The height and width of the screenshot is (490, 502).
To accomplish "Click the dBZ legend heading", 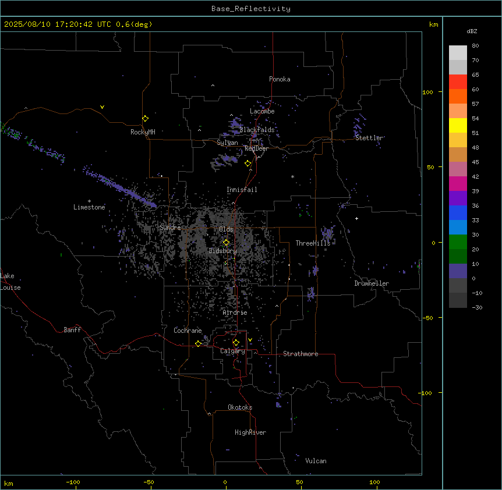I will click(472, 31).
